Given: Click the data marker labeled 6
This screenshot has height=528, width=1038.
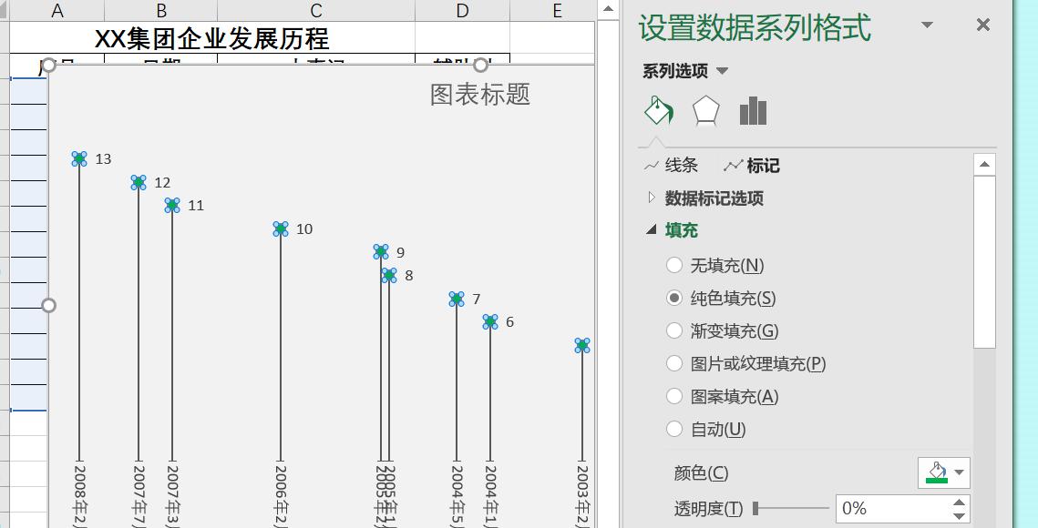Looking at the screenshot, I should click(490, 321).
